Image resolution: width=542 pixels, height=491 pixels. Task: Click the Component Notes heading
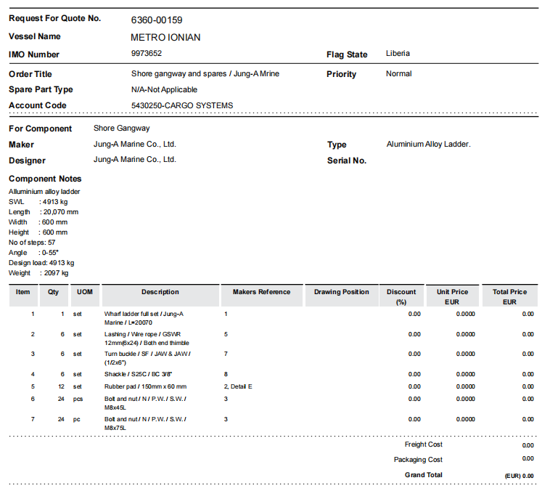(45, 179)
